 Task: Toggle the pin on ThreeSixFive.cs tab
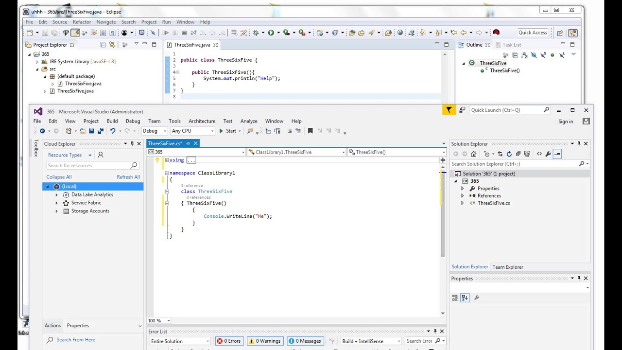(188, 143)
